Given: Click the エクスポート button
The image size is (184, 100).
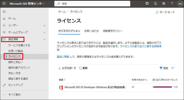Looking at the screenshot, I should click(x=67, y=68).
